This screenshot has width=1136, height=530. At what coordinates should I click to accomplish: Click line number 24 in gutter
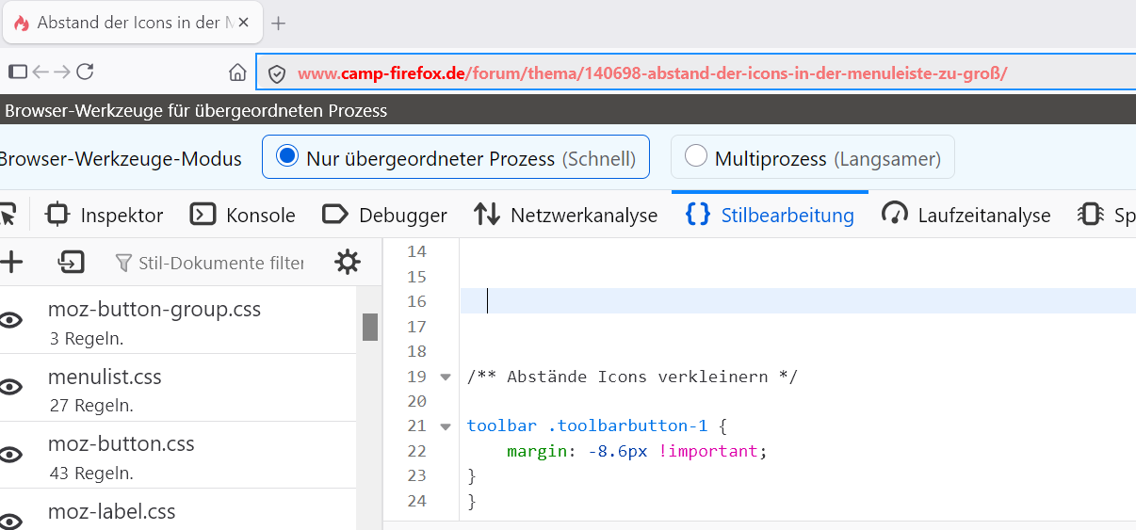(x=415, y=501)
